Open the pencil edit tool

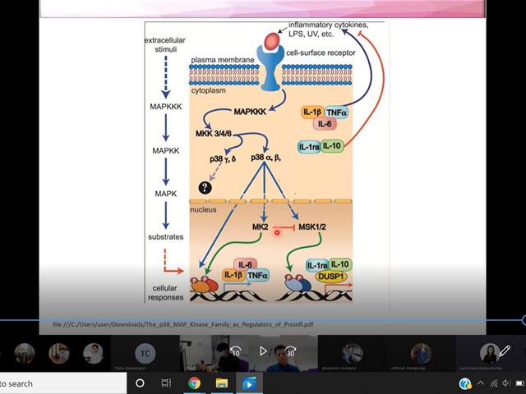505,351
